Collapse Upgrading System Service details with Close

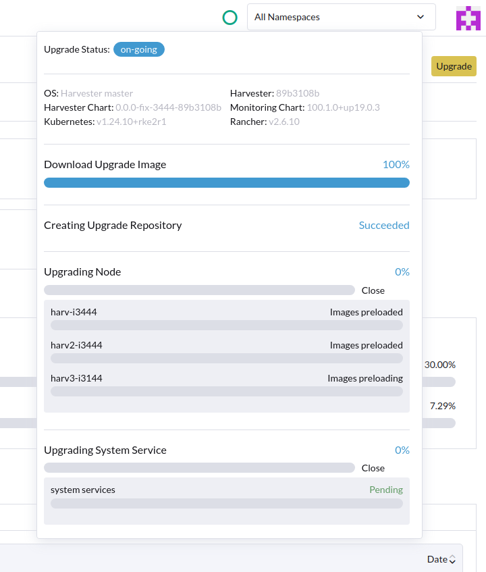373,468
